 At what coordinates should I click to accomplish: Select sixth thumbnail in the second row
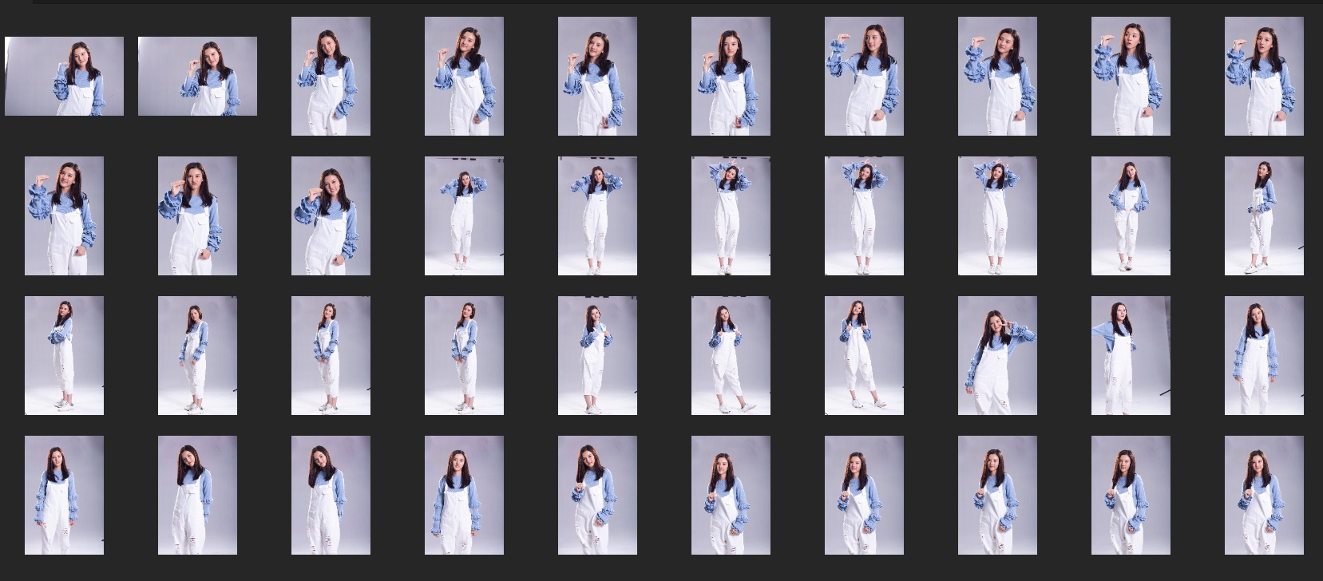click(731, 215)
